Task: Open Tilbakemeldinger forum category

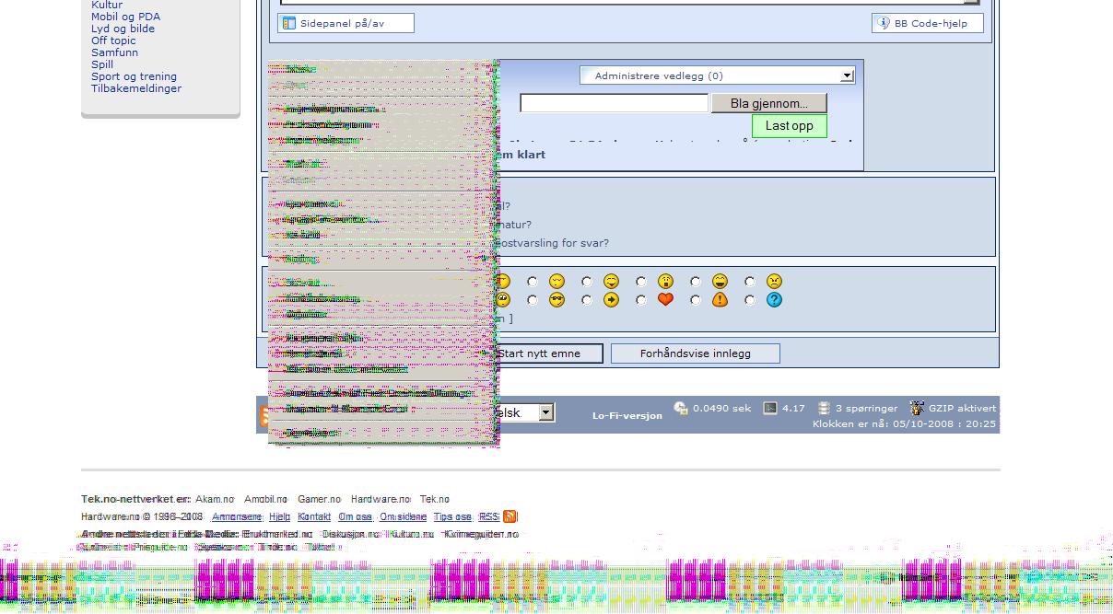Action: [x=136, y=88]
